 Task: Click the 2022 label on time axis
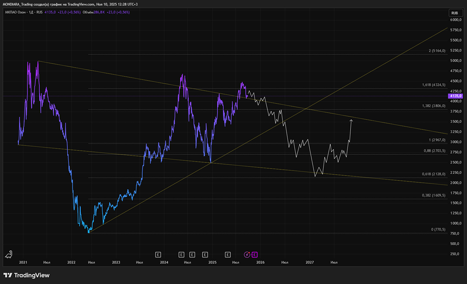[71, 263]
